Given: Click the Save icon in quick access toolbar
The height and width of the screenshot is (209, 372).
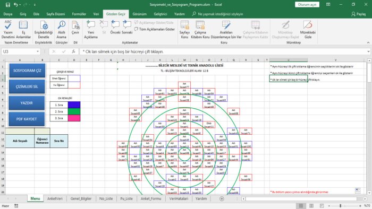Looking at the screenshot, I should [x=8, y=5].
